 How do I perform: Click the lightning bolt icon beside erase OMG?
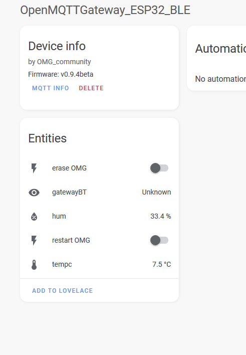(x=34, y=168)
